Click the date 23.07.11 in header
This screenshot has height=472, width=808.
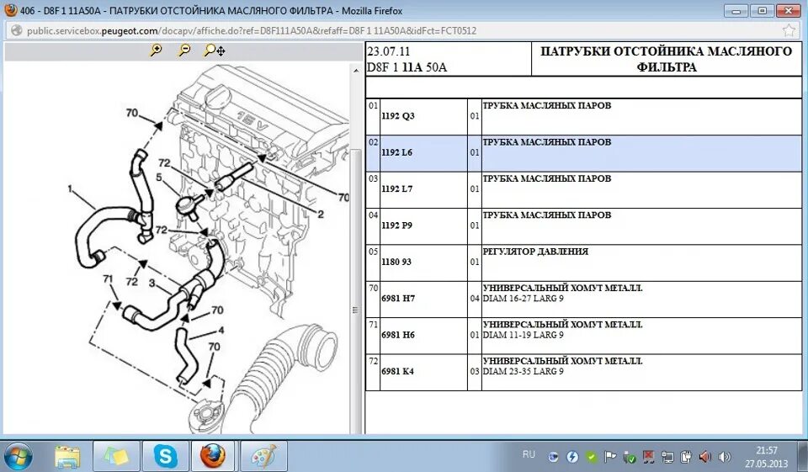pos(389,51)
